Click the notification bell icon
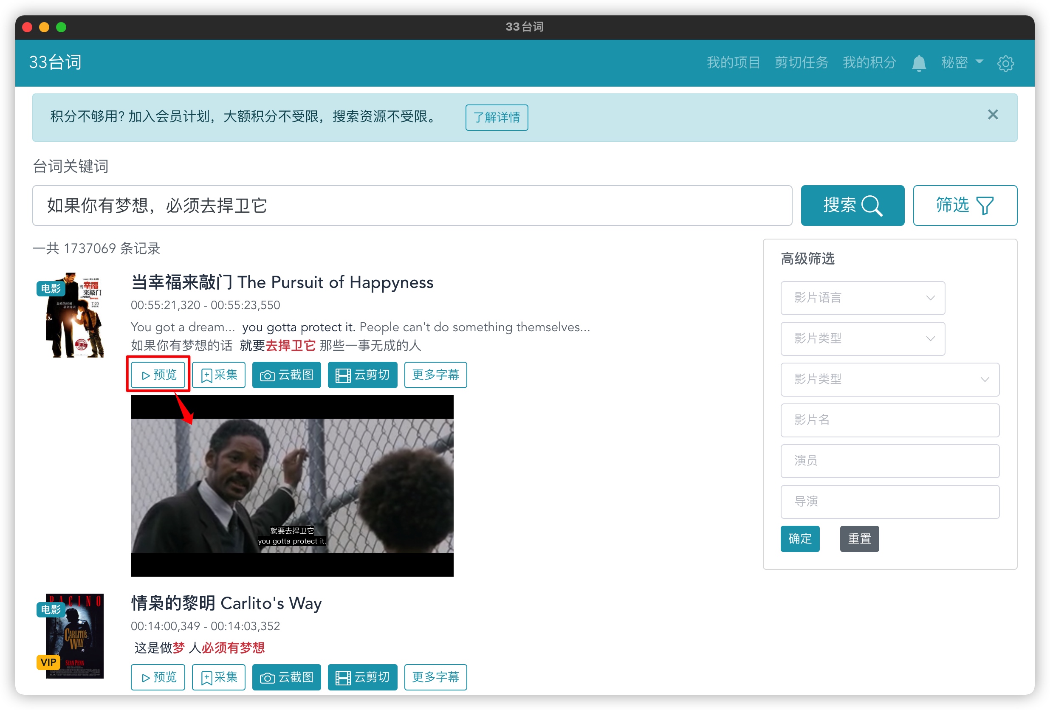The width and height of the screenshot is (1050, 710). pos(918,63)
